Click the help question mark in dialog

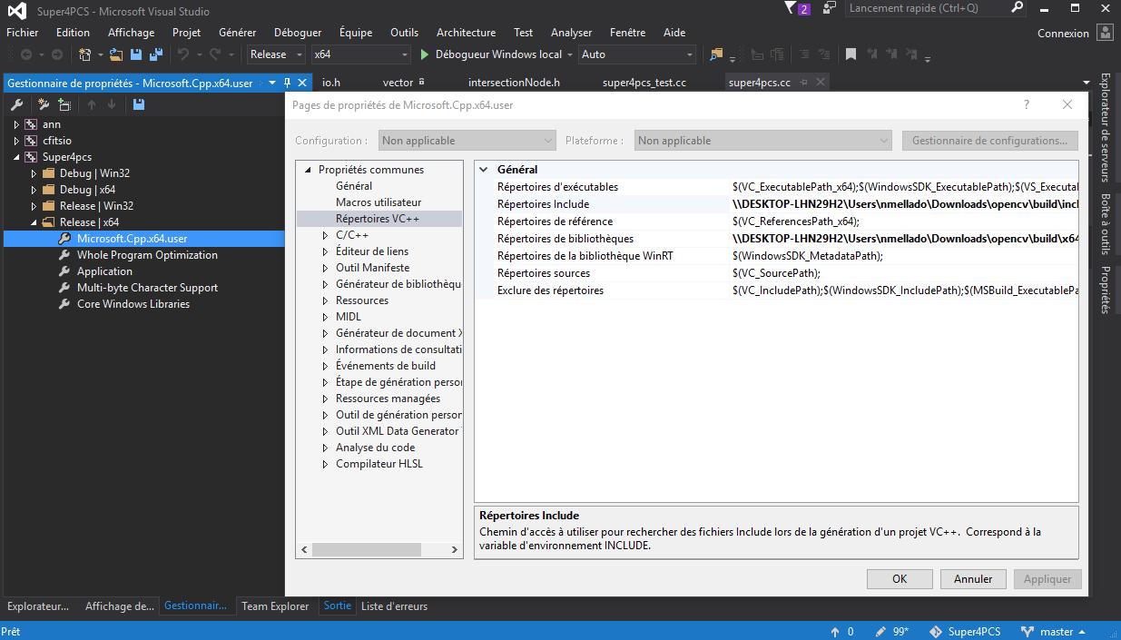(x=1027, y=104)
